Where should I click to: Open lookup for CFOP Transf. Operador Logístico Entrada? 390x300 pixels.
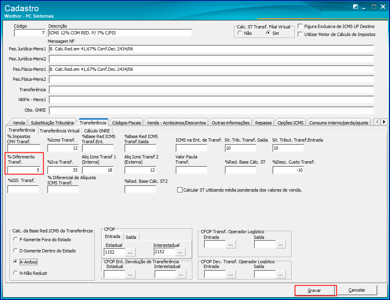point(230,244)
